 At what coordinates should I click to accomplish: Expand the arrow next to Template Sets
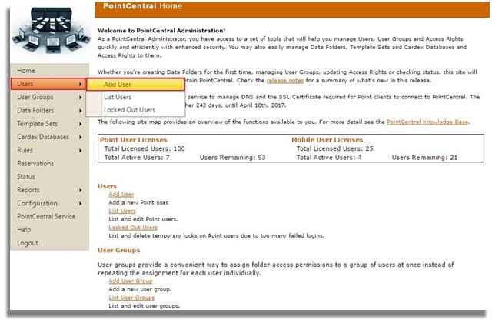tap(81, 124)
